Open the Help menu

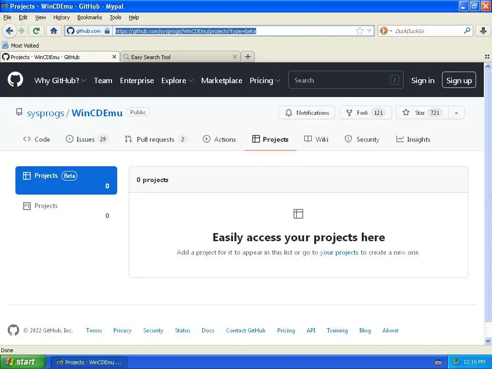[134, 17]
